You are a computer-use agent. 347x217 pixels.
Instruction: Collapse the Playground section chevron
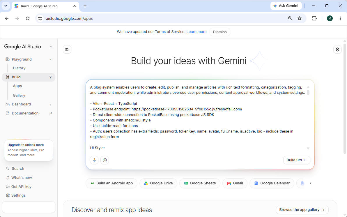(50, 59)
